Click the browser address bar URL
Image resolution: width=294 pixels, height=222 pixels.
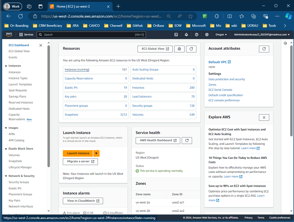(101, 16)
